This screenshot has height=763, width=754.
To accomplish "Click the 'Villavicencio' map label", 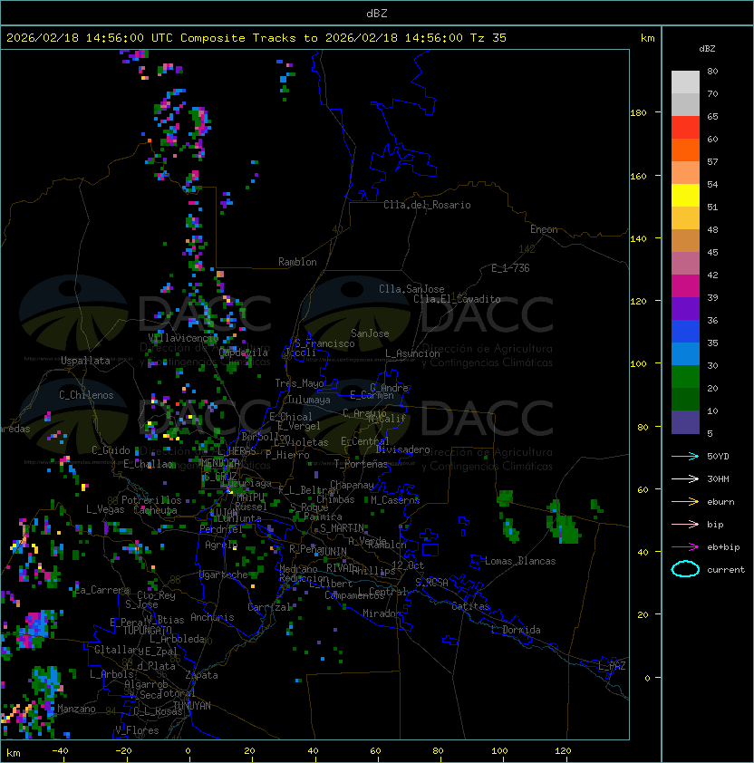I will (x=183, y=337).
